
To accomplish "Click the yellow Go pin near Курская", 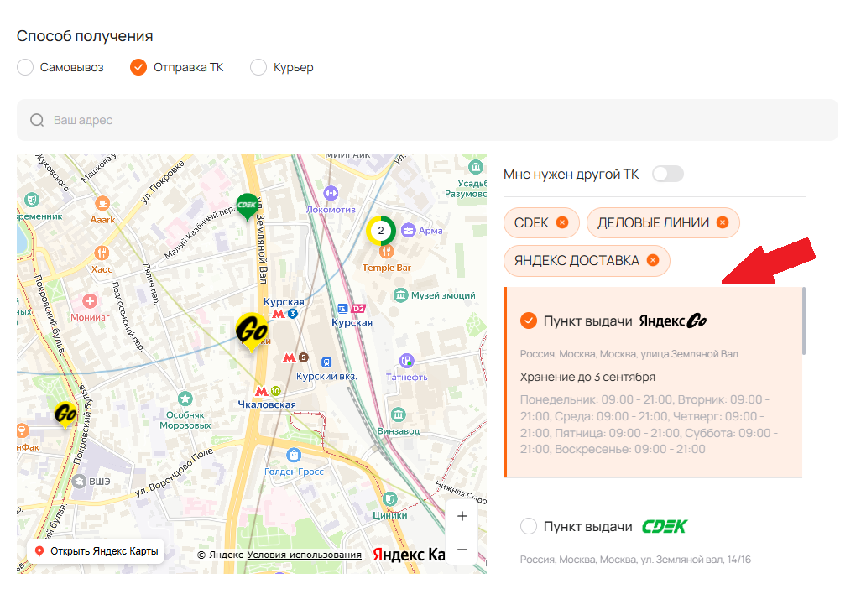I will 252,331.
